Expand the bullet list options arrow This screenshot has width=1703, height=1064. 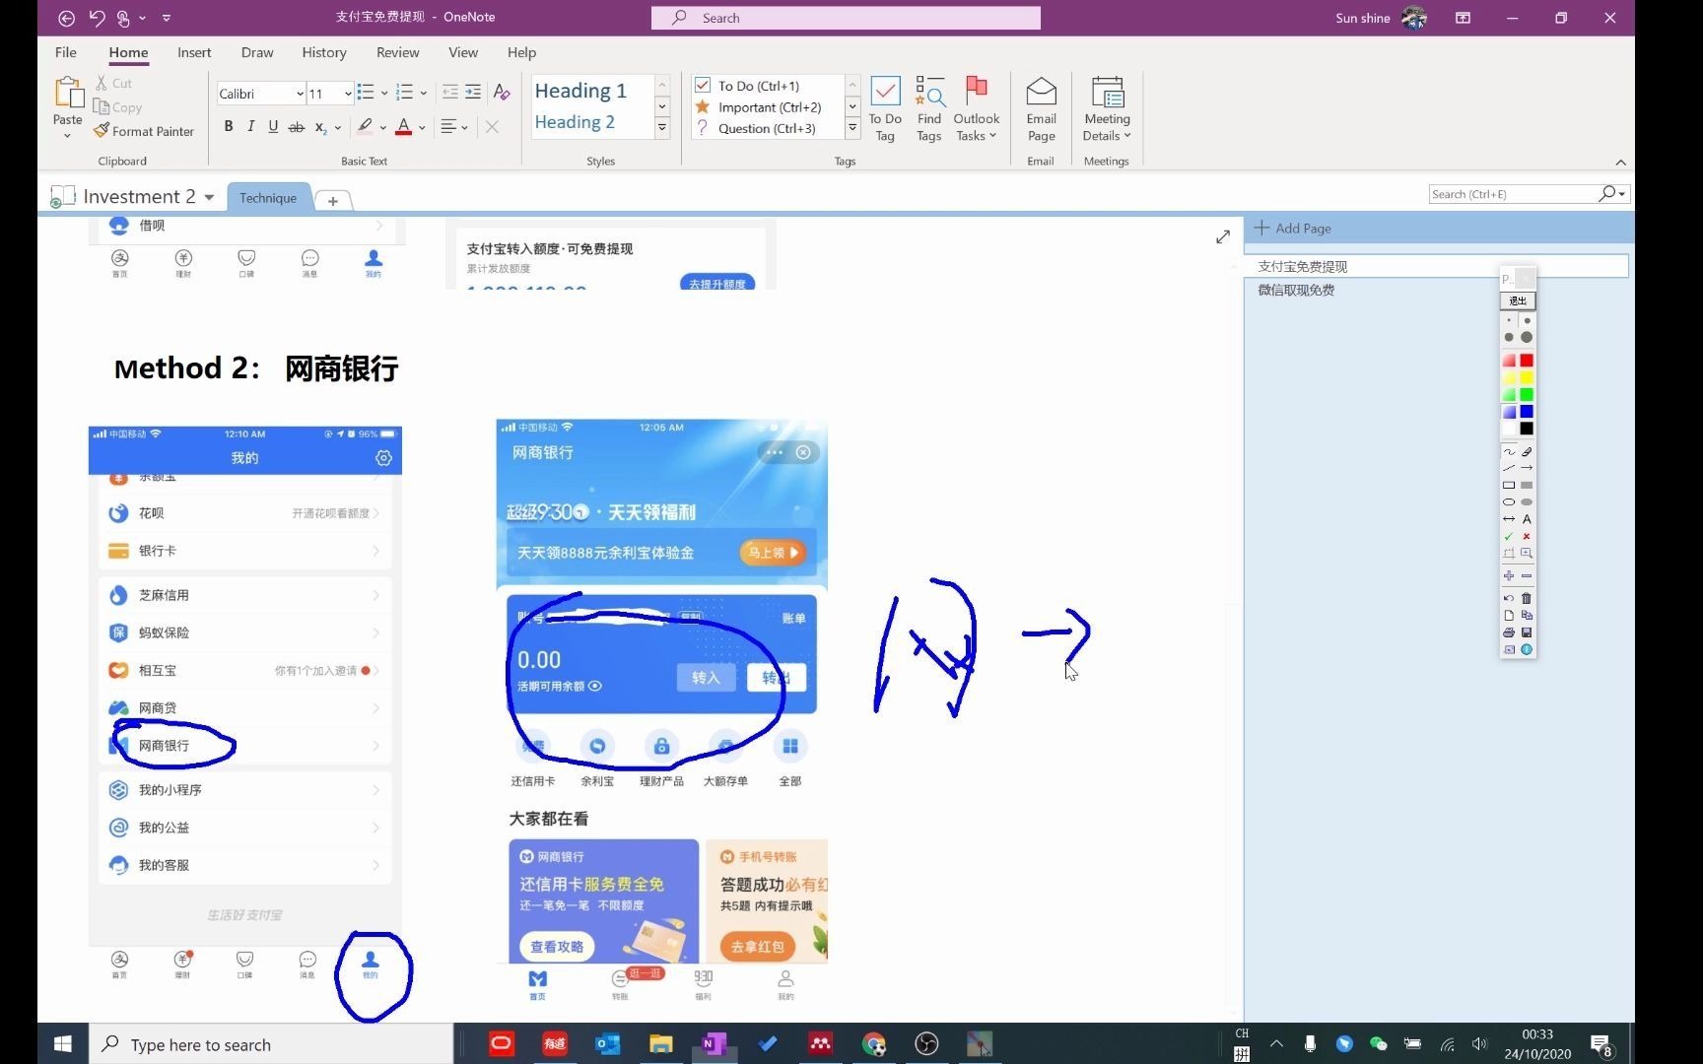tap(384, 93)
